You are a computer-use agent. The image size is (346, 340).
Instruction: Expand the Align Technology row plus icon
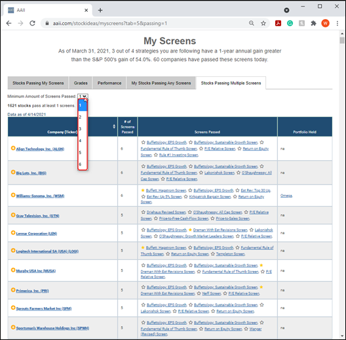(x=13, y=148)
